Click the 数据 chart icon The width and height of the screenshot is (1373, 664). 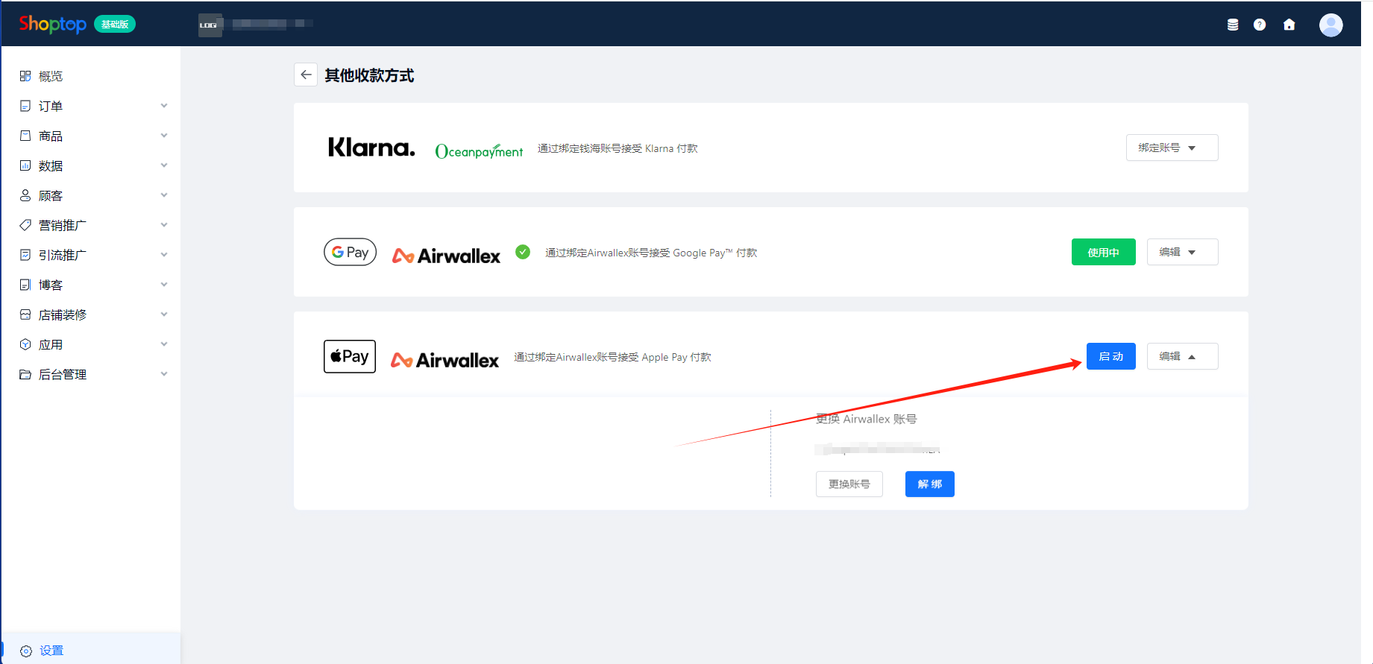point(25,165)
